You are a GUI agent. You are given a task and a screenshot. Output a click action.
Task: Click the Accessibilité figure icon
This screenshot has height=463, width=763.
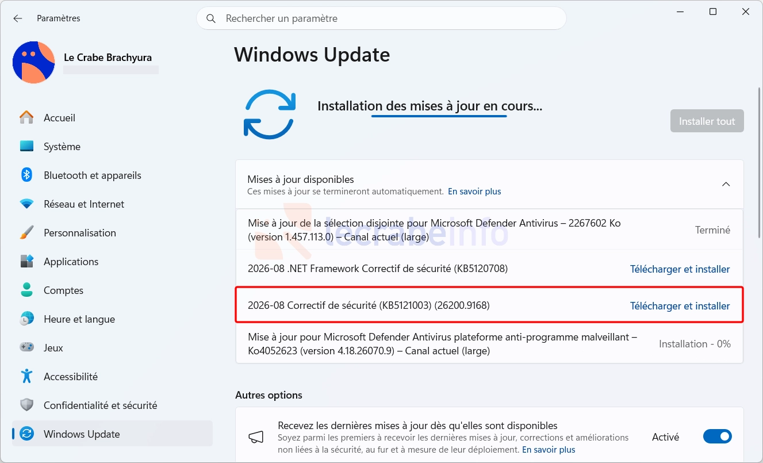(26, 376)
